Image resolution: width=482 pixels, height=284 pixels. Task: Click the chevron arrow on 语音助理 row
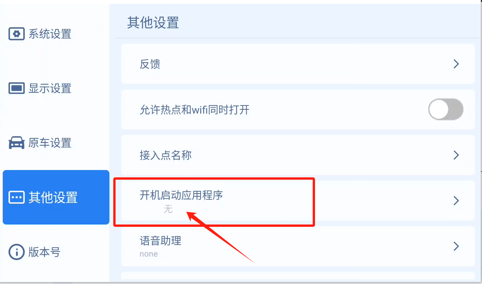[x=456, y=246]
